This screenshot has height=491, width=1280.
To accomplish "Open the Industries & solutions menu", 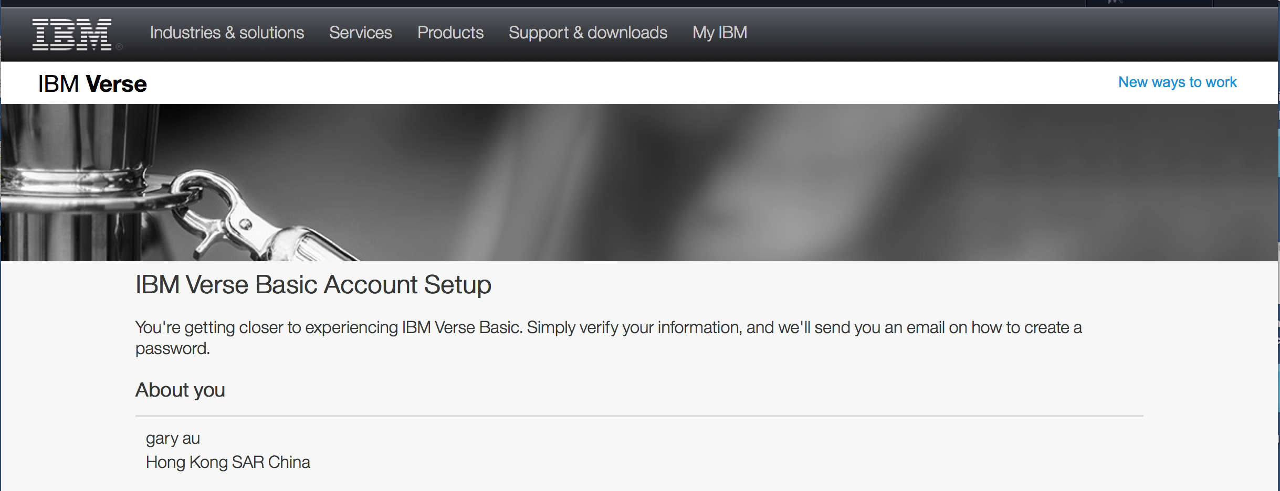I will 227,33.
